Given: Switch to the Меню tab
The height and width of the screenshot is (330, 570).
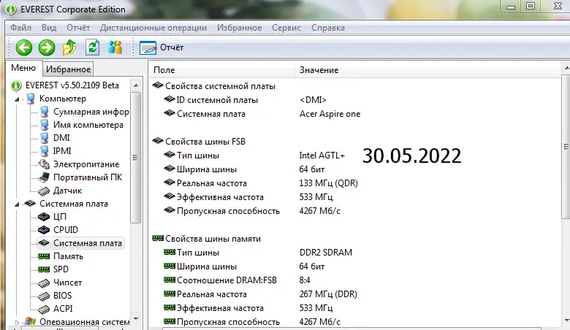Looking at the screenshot, I should coord(23,68).
